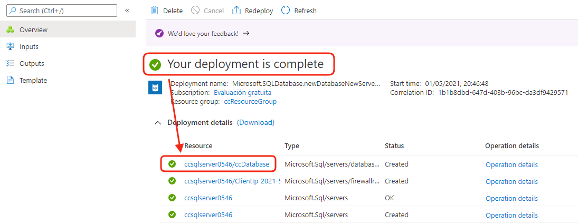The image size is (578, 224).
Task: Open the ccsqlserver0546/ccDatabase resource link
Action: (x=226, y=164)
